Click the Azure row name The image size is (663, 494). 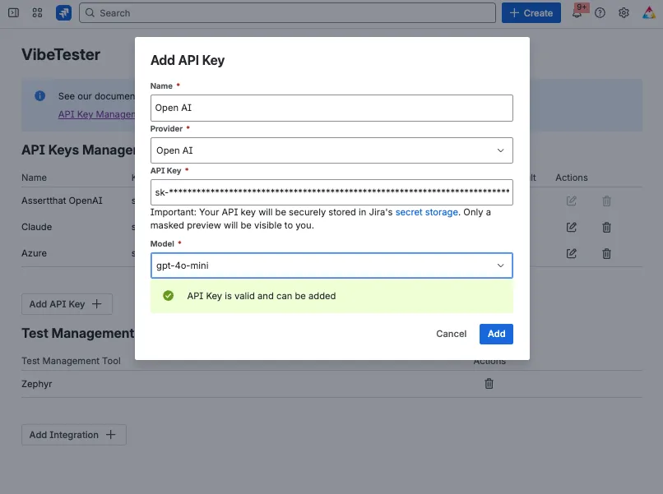point(35,253)
